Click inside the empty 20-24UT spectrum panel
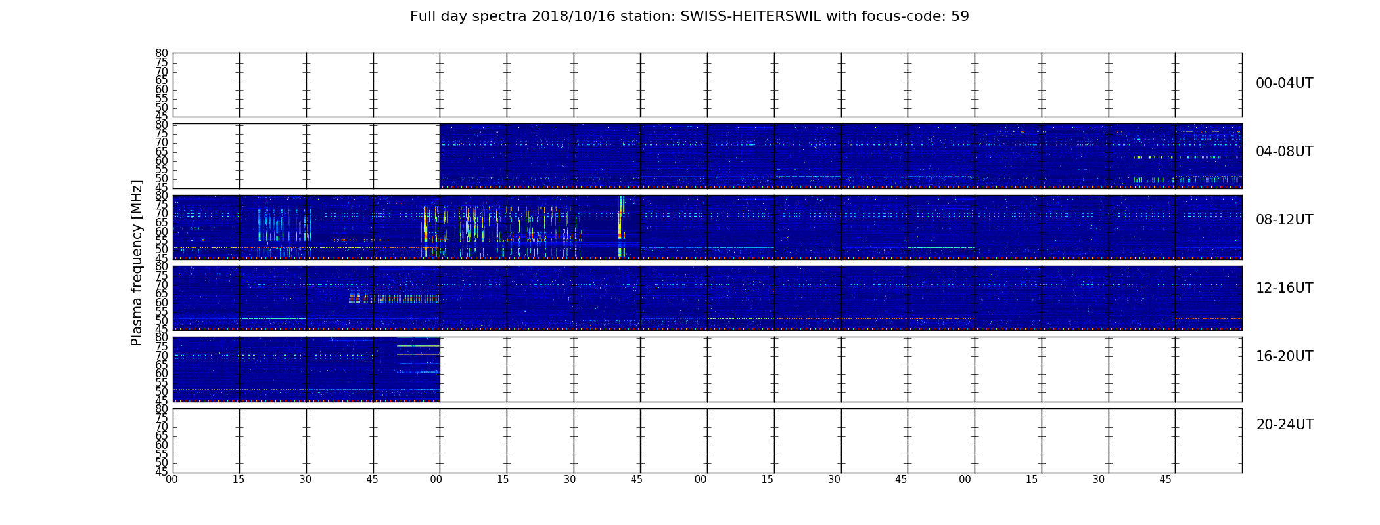 coord(707,440)
